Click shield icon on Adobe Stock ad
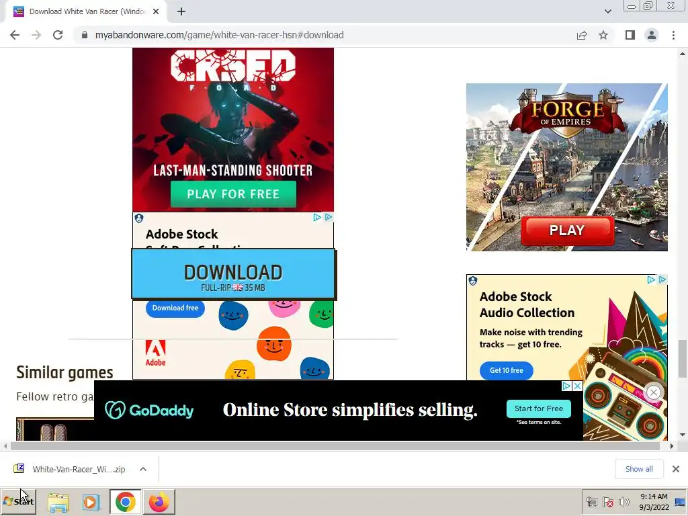The width and height of the screenshot is (688, 516). tap(139, 218)
